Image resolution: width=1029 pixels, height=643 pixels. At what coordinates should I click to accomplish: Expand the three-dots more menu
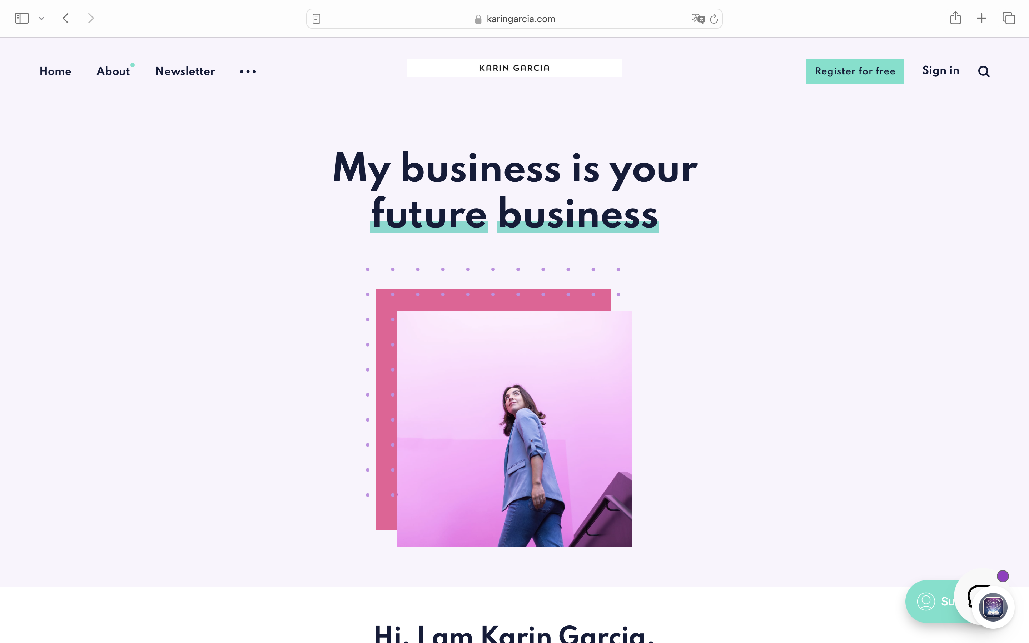[x=248, y=71]
